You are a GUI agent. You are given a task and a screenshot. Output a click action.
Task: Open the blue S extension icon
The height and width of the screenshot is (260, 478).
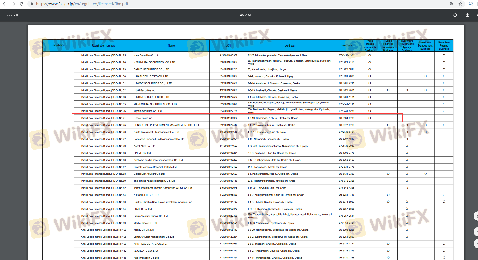pyautogui.click(x=471, y=4)
